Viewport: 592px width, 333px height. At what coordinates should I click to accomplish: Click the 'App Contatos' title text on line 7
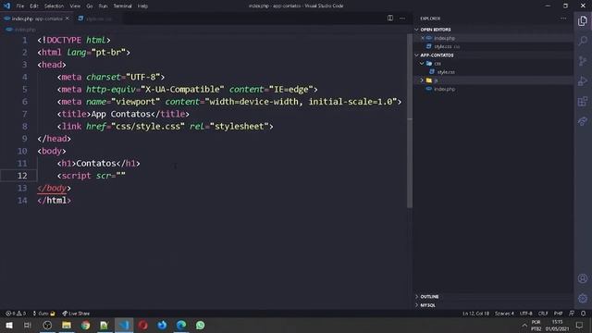click(x=121, y=114)
